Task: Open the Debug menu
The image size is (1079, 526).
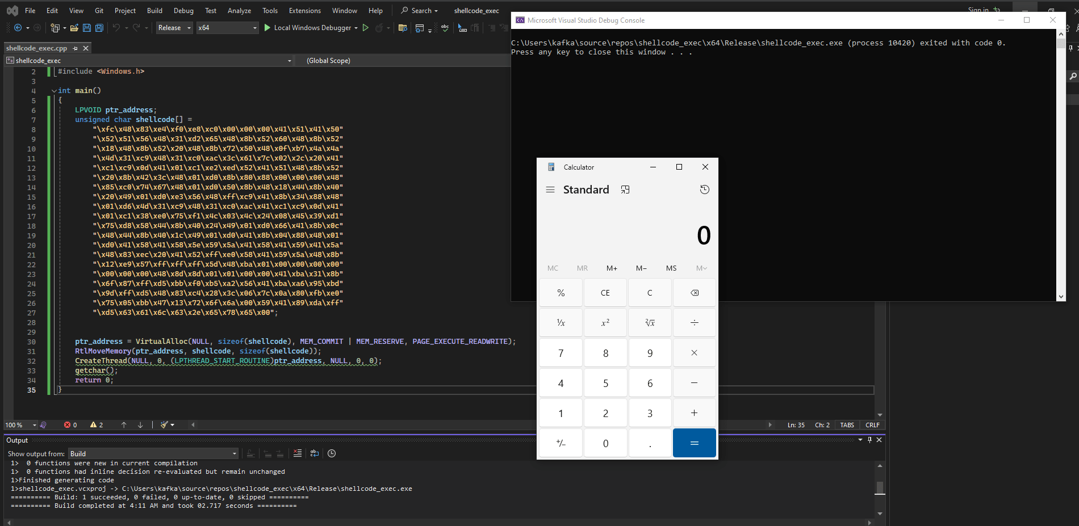Action: point(183,11)
